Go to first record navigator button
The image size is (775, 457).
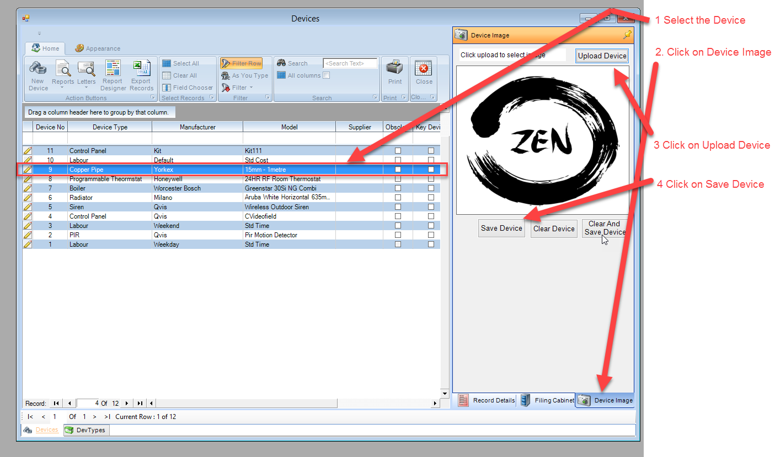tap(56, 404)
